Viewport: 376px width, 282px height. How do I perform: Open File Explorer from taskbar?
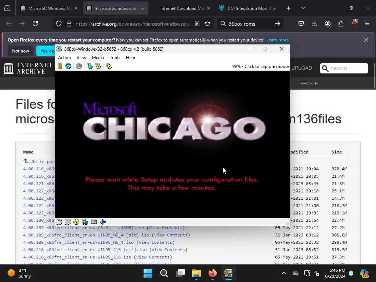(x=196, y=273)
